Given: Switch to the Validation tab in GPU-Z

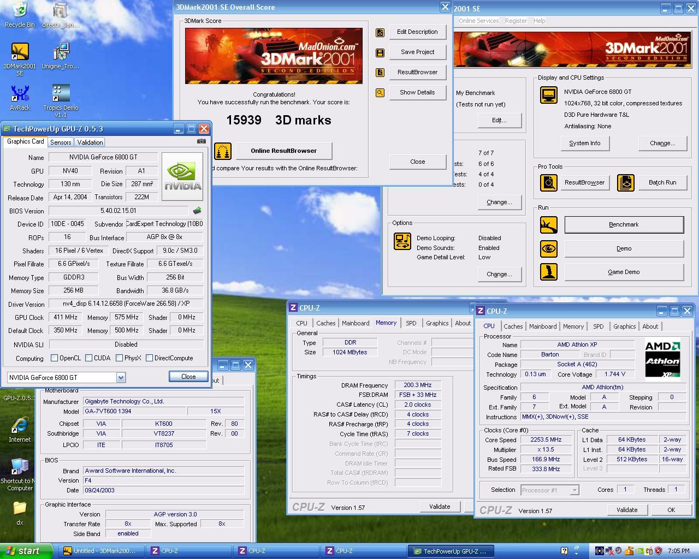Looking at the screenshot, I should click(x=90, y=142).
